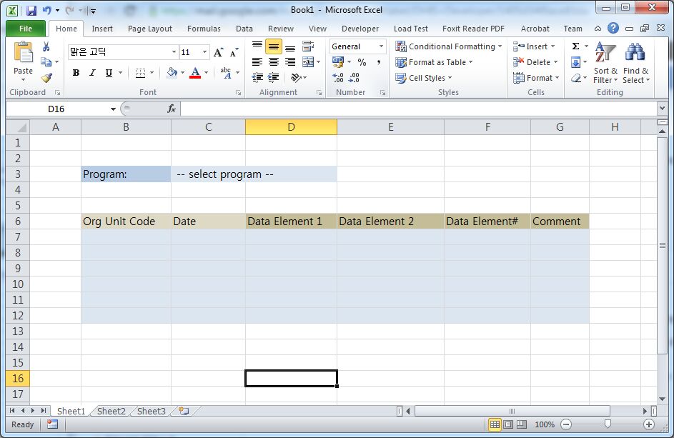The height and width of the screenshot is (438, 674).
Task: Click the Format Painter brush icon
Action: pos(46,78)
